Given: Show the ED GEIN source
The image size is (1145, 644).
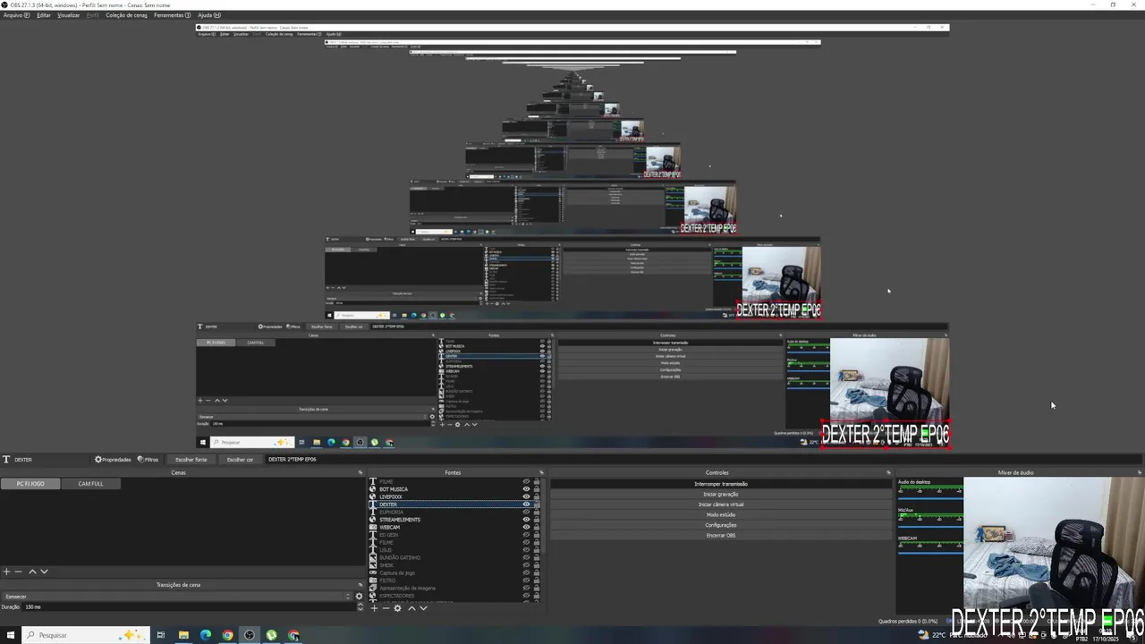Looking at the screenshot, I should coord(526,535).
